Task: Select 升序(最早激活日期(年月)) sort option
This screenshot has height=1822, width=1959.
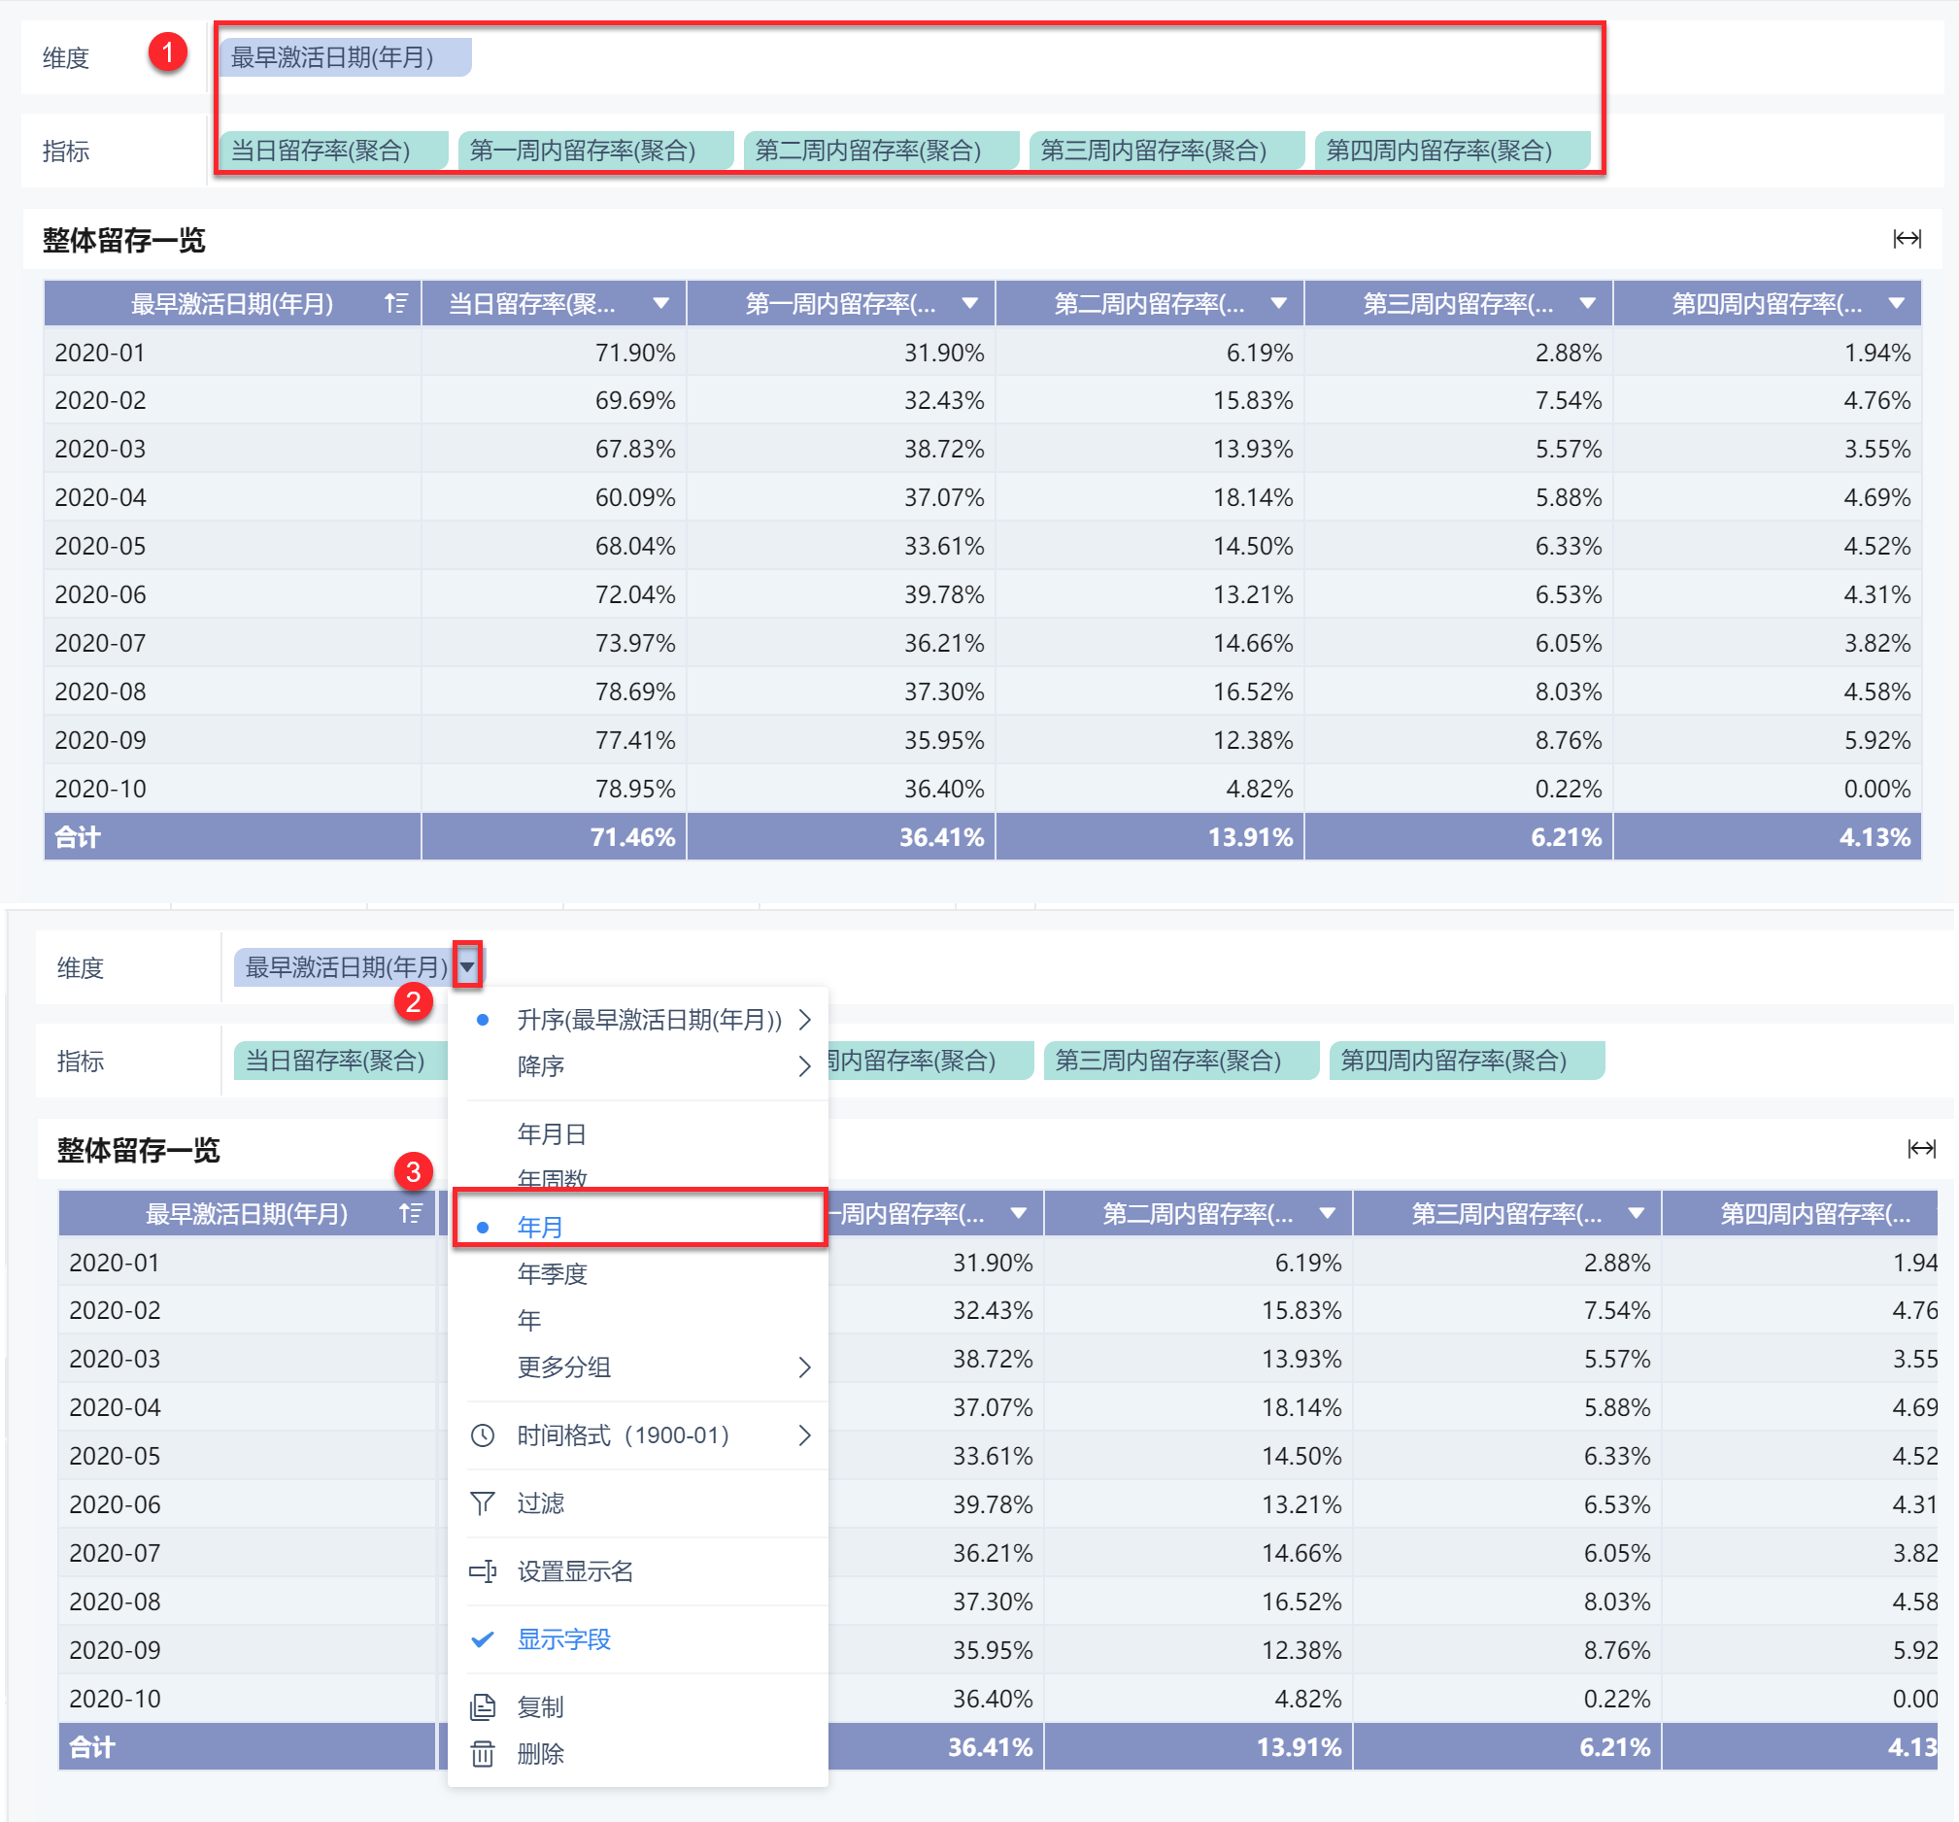Action: coord(649,1019)
